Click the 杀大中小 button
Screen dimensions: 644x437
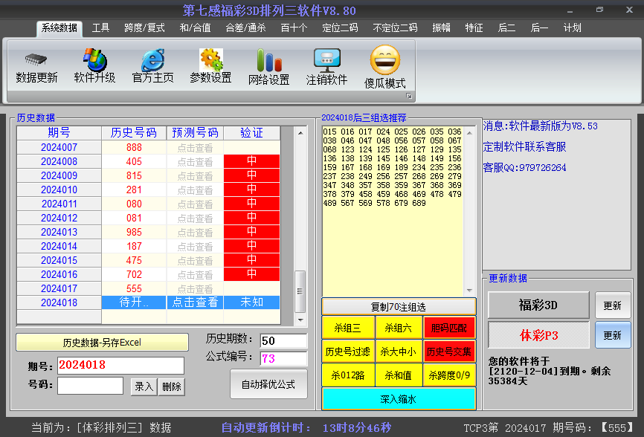click(x=399, y=352)
